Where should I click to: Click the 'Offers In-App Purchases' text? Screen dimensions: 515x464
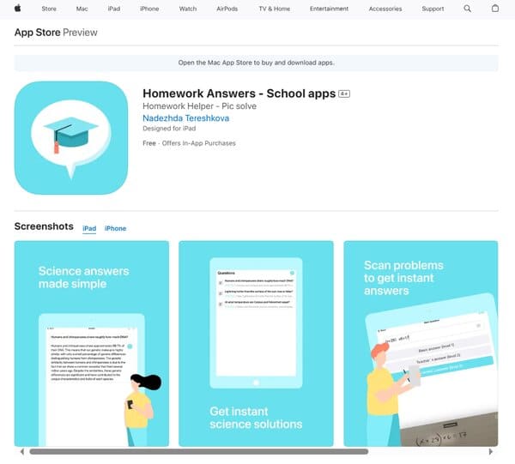199,143
